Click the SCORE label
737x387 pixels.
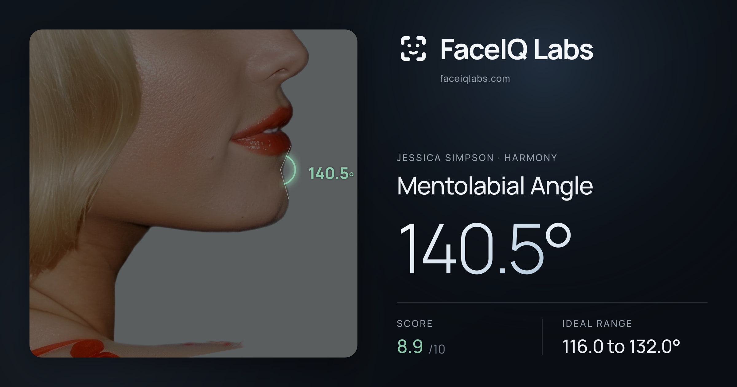415,323
